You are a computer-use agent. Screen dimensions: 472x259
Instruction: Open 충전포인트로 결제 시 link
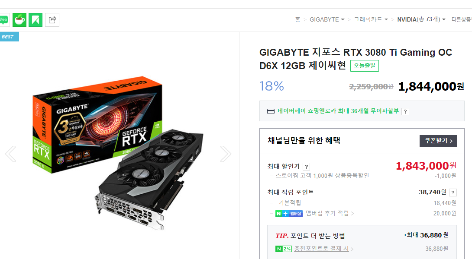click(321, 249)
